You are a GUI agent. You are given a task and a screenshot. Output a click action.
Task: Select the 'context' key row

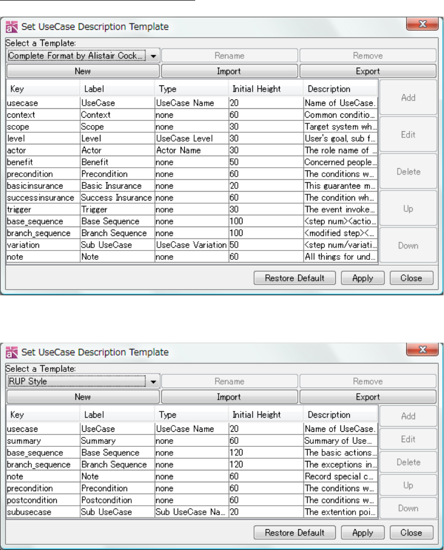tap(192, 115)
